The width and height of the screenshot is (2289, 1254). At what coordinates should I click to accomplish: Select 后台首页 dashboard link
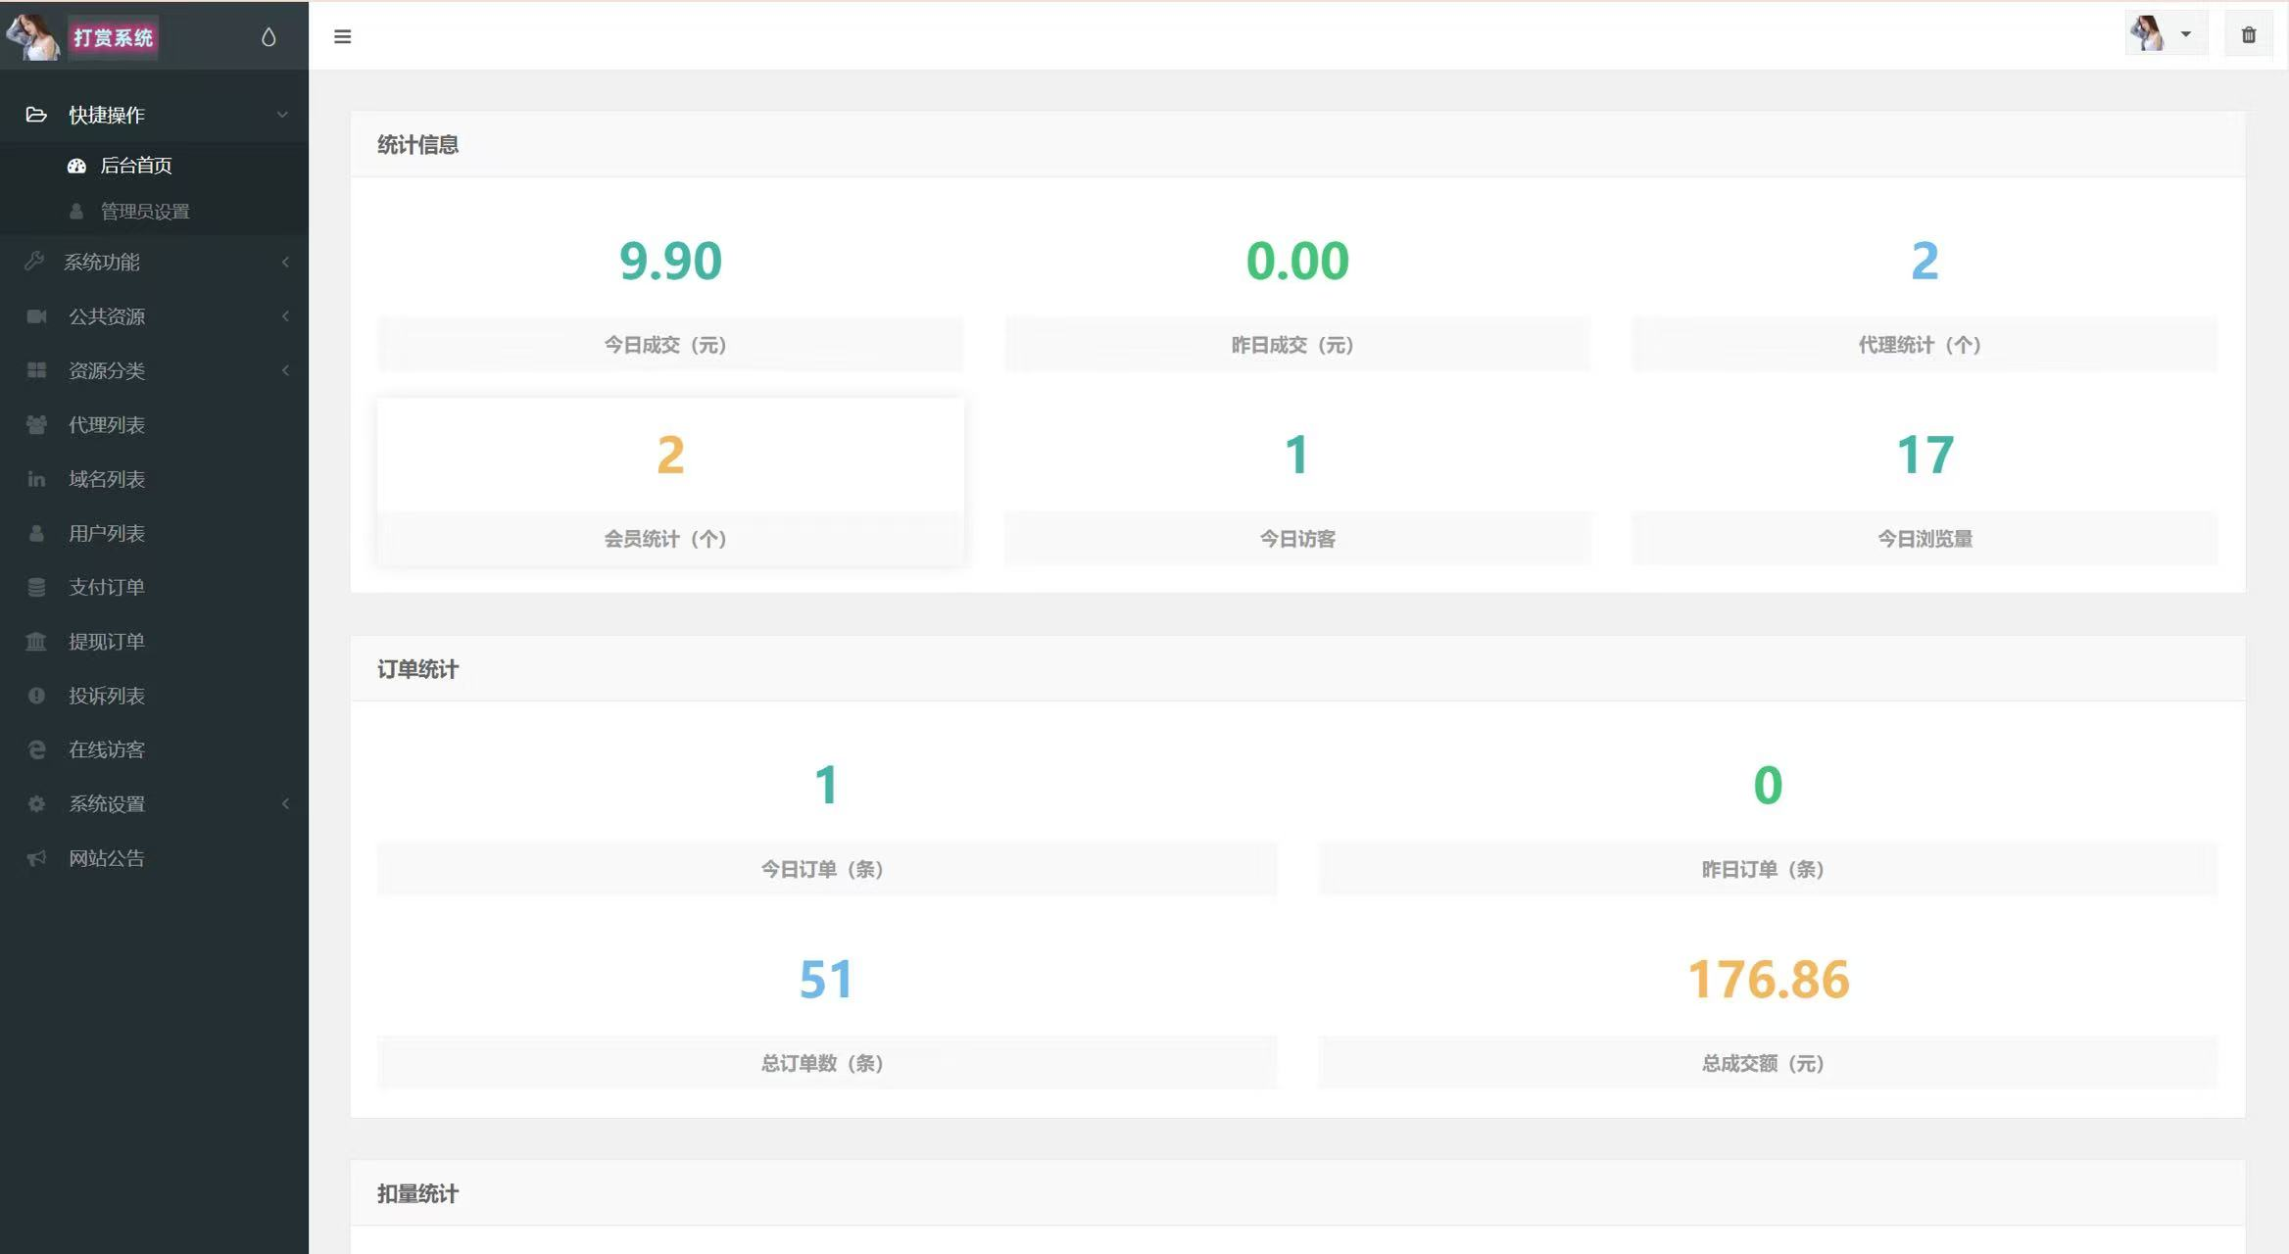pos(135,166)
